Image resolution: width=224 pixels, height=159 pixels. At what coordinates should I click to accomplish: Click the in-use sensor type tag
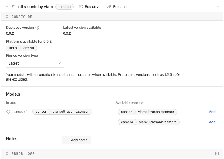(41, 112)
